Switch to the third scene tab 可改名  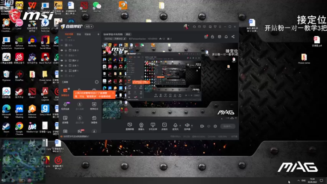tap(87, 34)
